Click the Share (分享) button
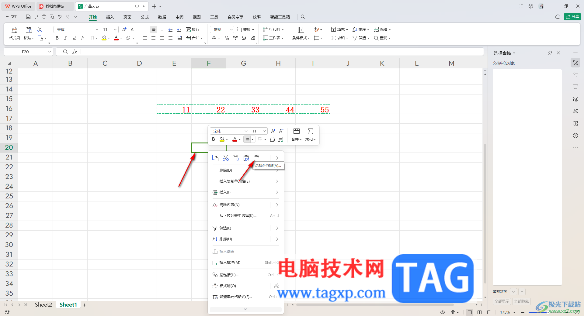Screen dimensions: 584x316 tap(572, 17)
